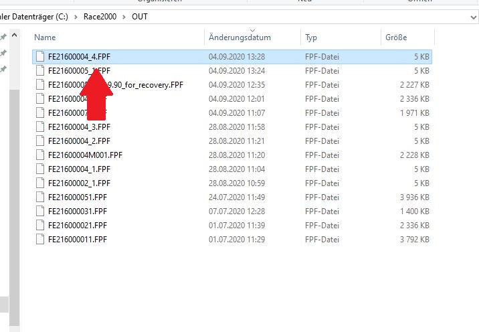
Task: Click the OUT folder breadcrumb
Action: click(x=140, y=17)
